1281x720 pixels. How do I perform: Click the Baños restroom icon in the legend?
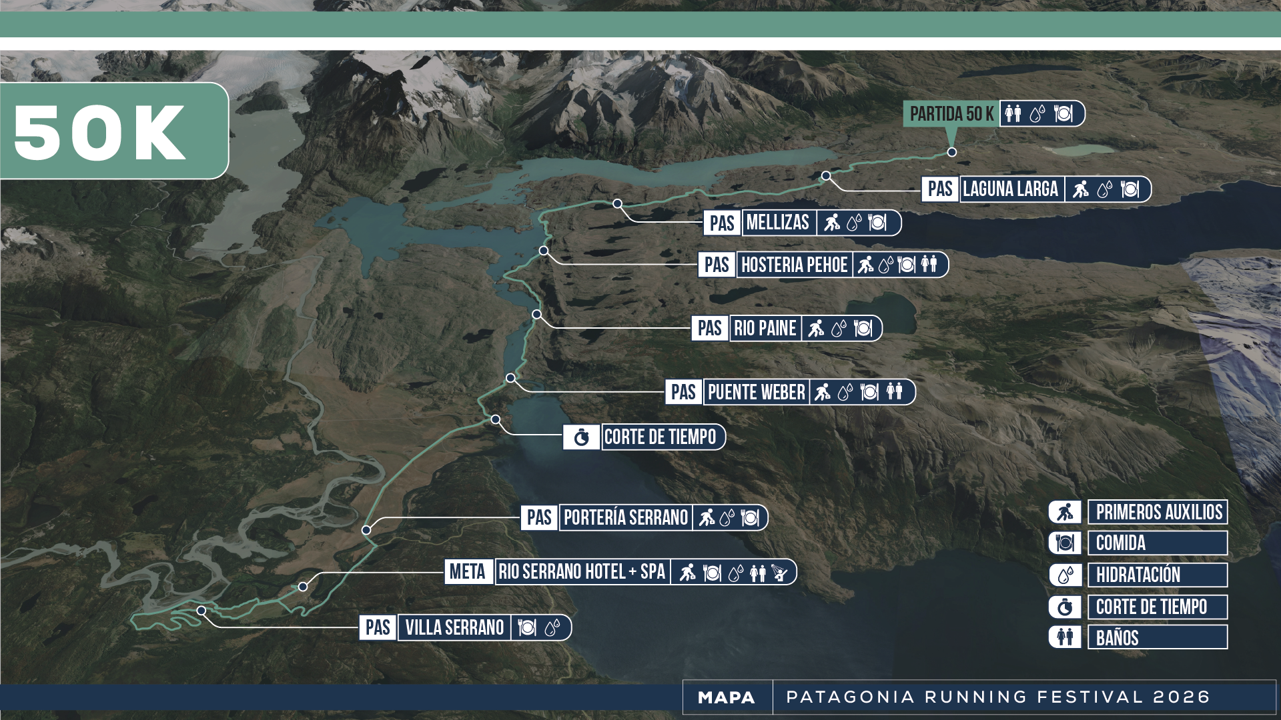coord(1065,637)
